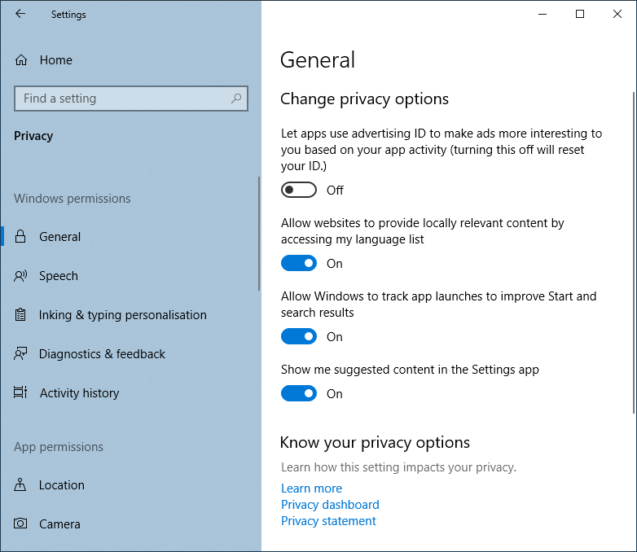This screenshot has height=552, width=637.
Task: Minimize the Settings window
Action: 543,14
